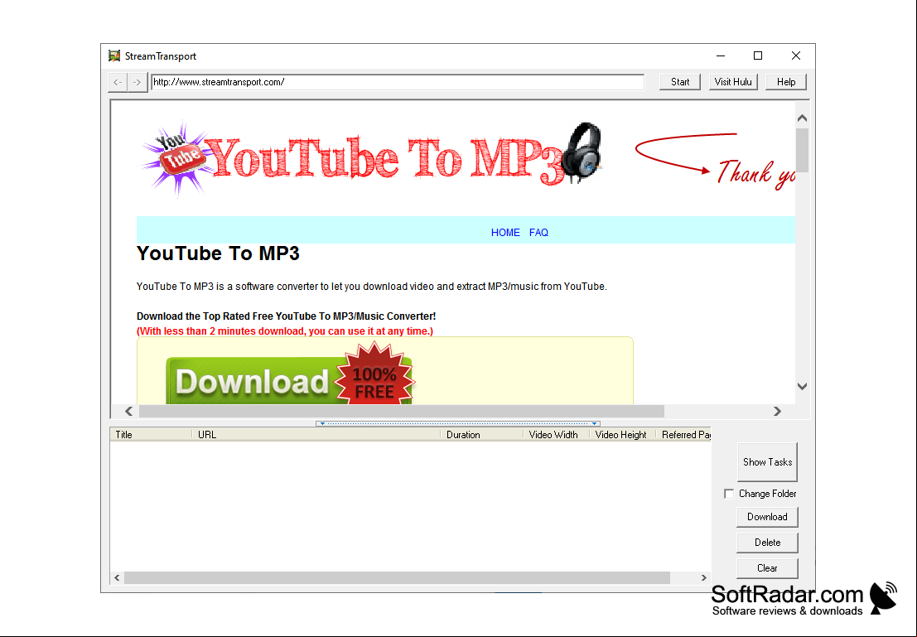Sort by the Title column header
This screenshot has width=917, height=637.
point(151,435)
